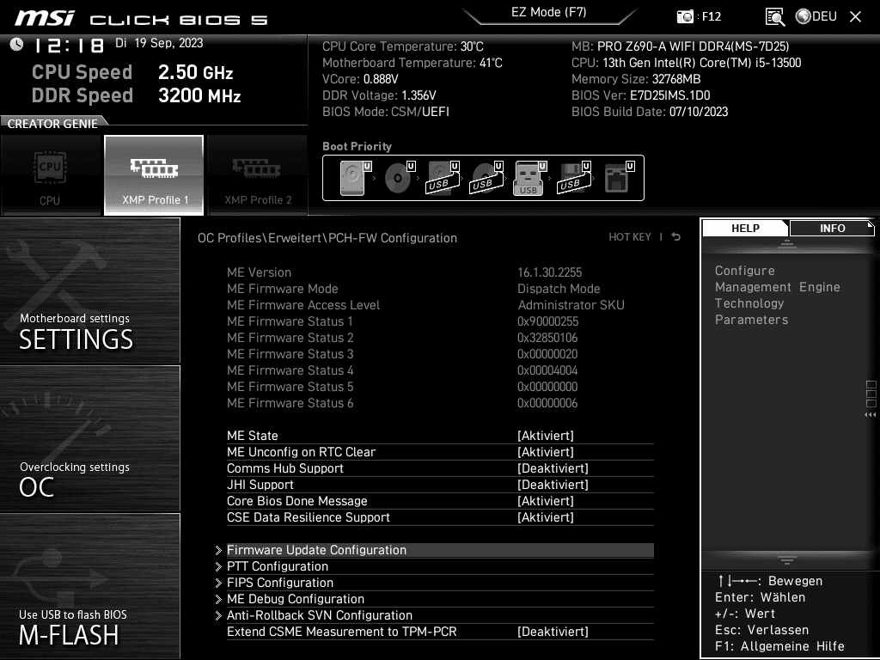
Task: Change language via the DEU globe icon
Action: point(816,16)
